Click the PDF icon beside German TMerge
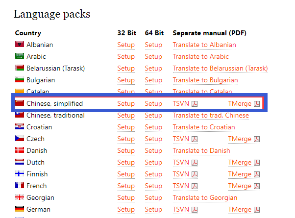This screenshot has width=295, height=218. (257, 210)
